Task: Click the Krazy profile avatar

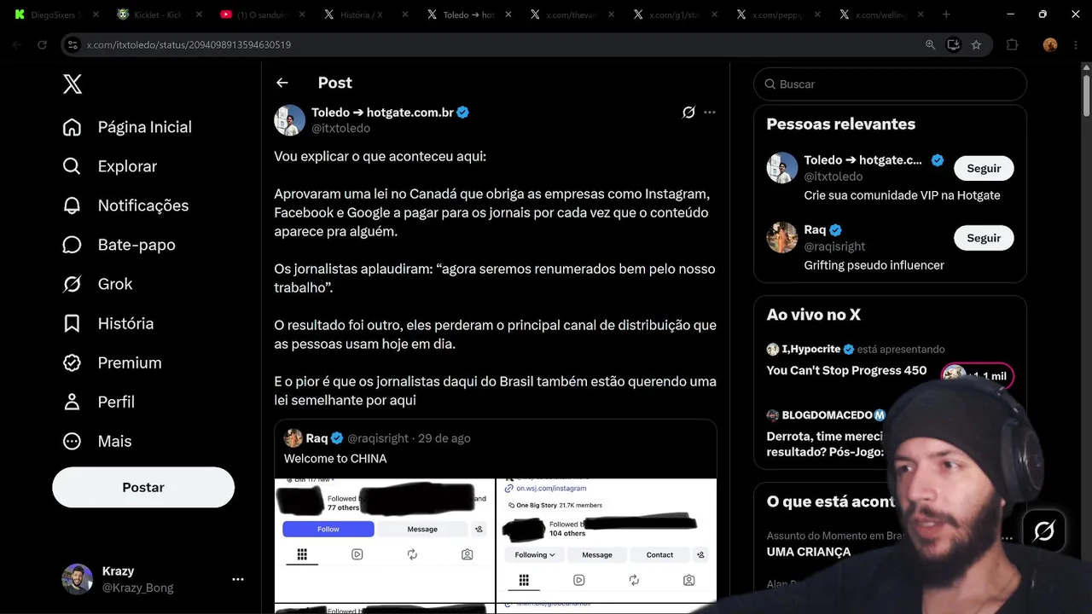Action: tap(77, 579)
